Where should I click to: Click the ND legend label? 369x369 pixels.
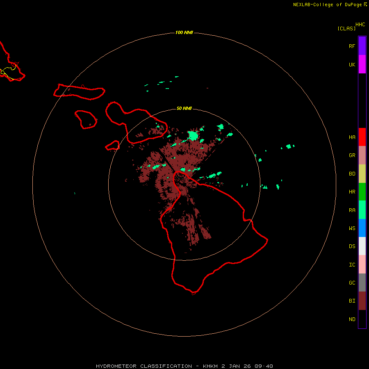pos(352,319)
